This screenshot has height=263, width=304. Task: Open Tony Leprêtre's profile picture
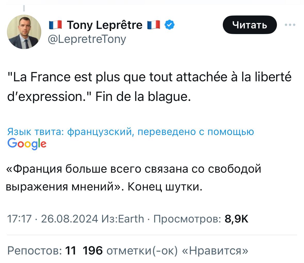click(x=24, y=32)
